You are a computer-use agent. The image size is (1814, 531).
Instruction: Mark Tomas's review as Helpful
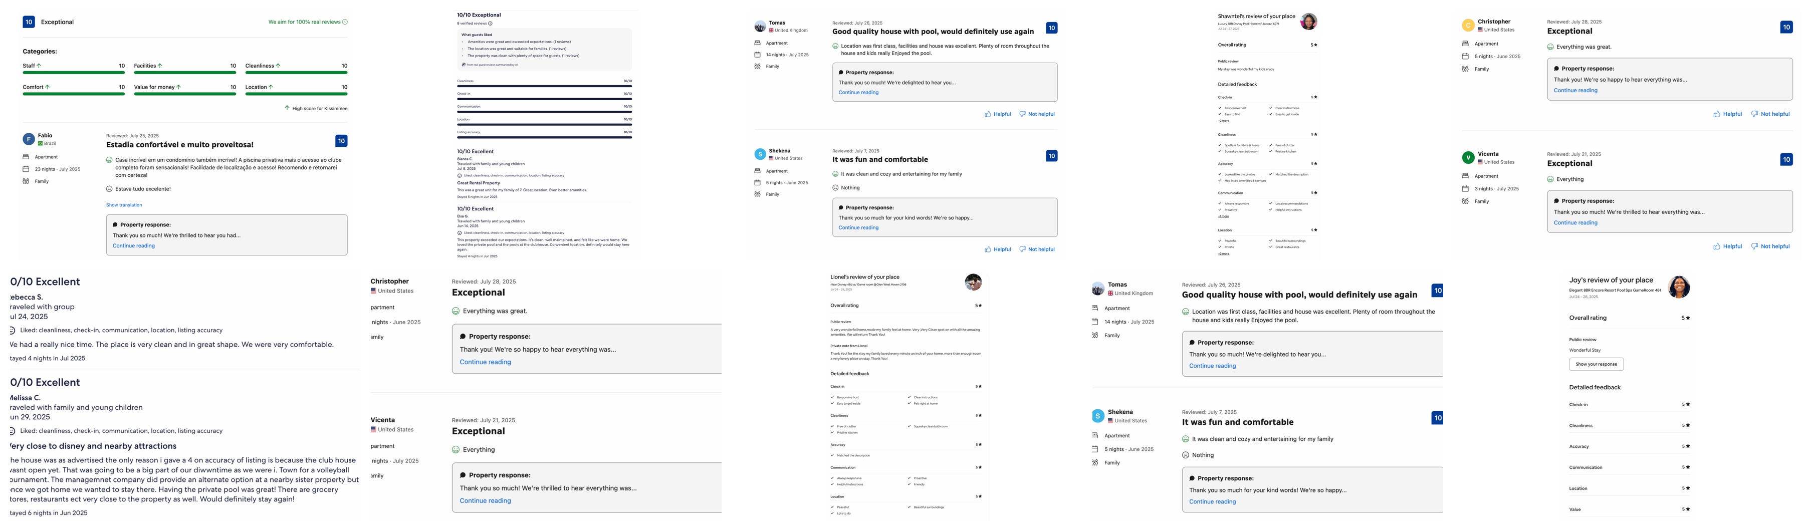[x=997, y=114]
